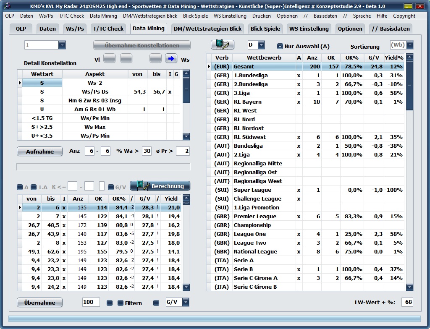Image resolution: width=430 pixels, height=329 pixels.
Task: Click scroll down arrow of the Wettbewerb table
Action: (409, 287)
